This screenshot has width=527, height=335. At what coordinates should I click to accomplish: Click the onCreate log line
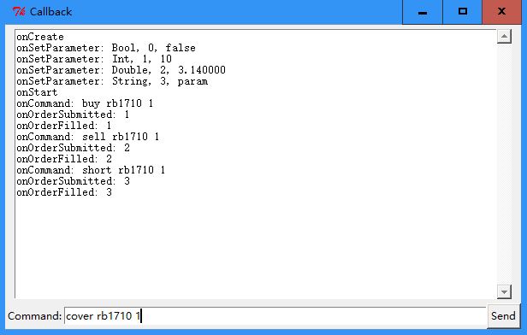[40, 37]
